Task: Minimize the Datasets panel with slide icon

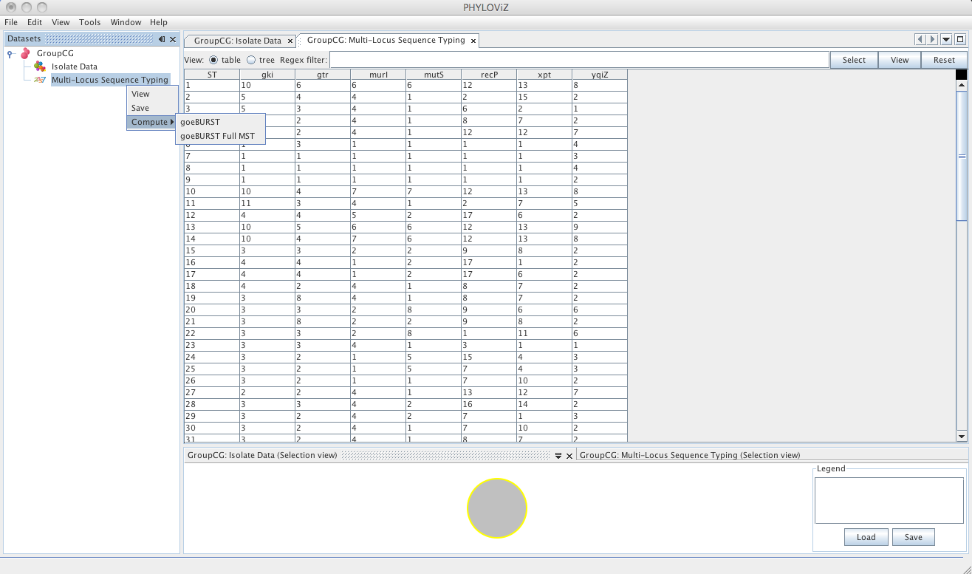Action: pos(162,39)
